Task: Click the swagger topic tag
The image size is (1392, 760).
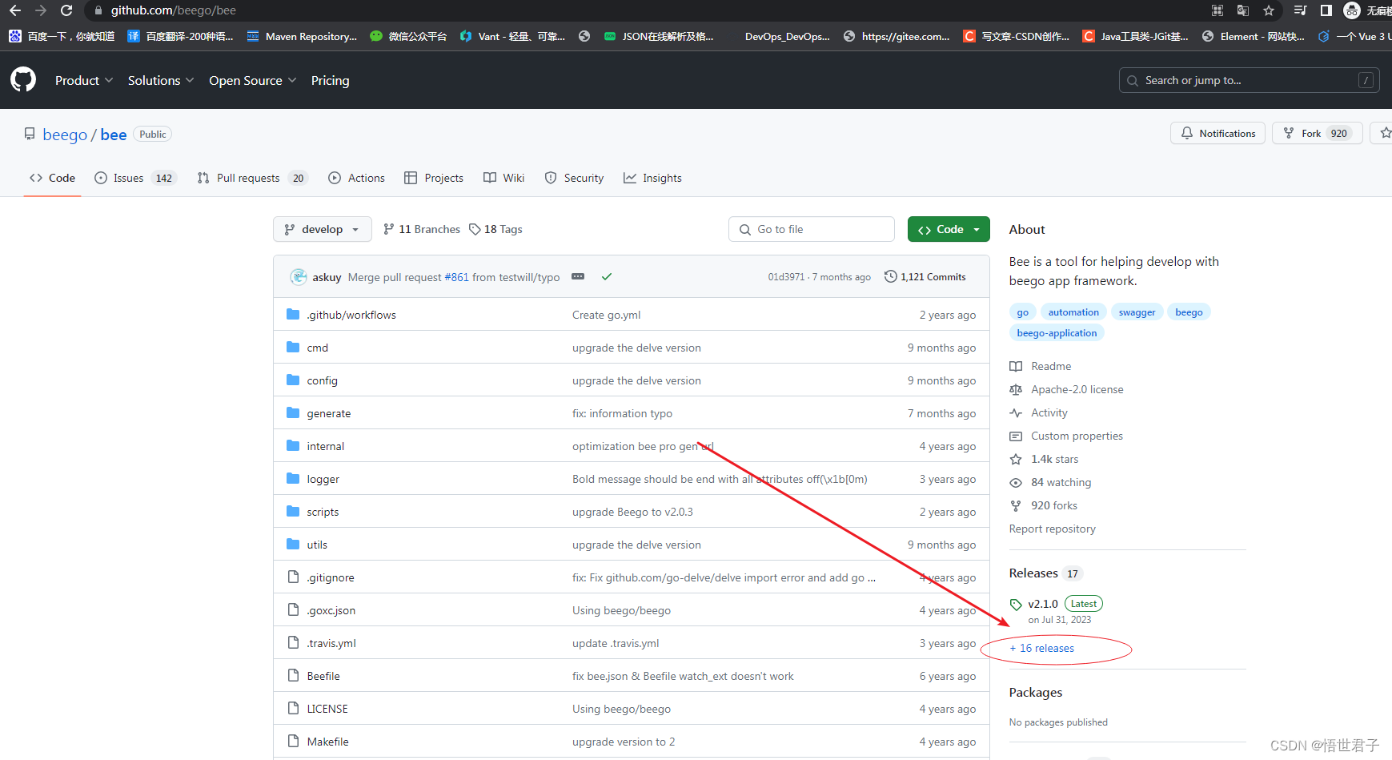Action: point(1137,312)
